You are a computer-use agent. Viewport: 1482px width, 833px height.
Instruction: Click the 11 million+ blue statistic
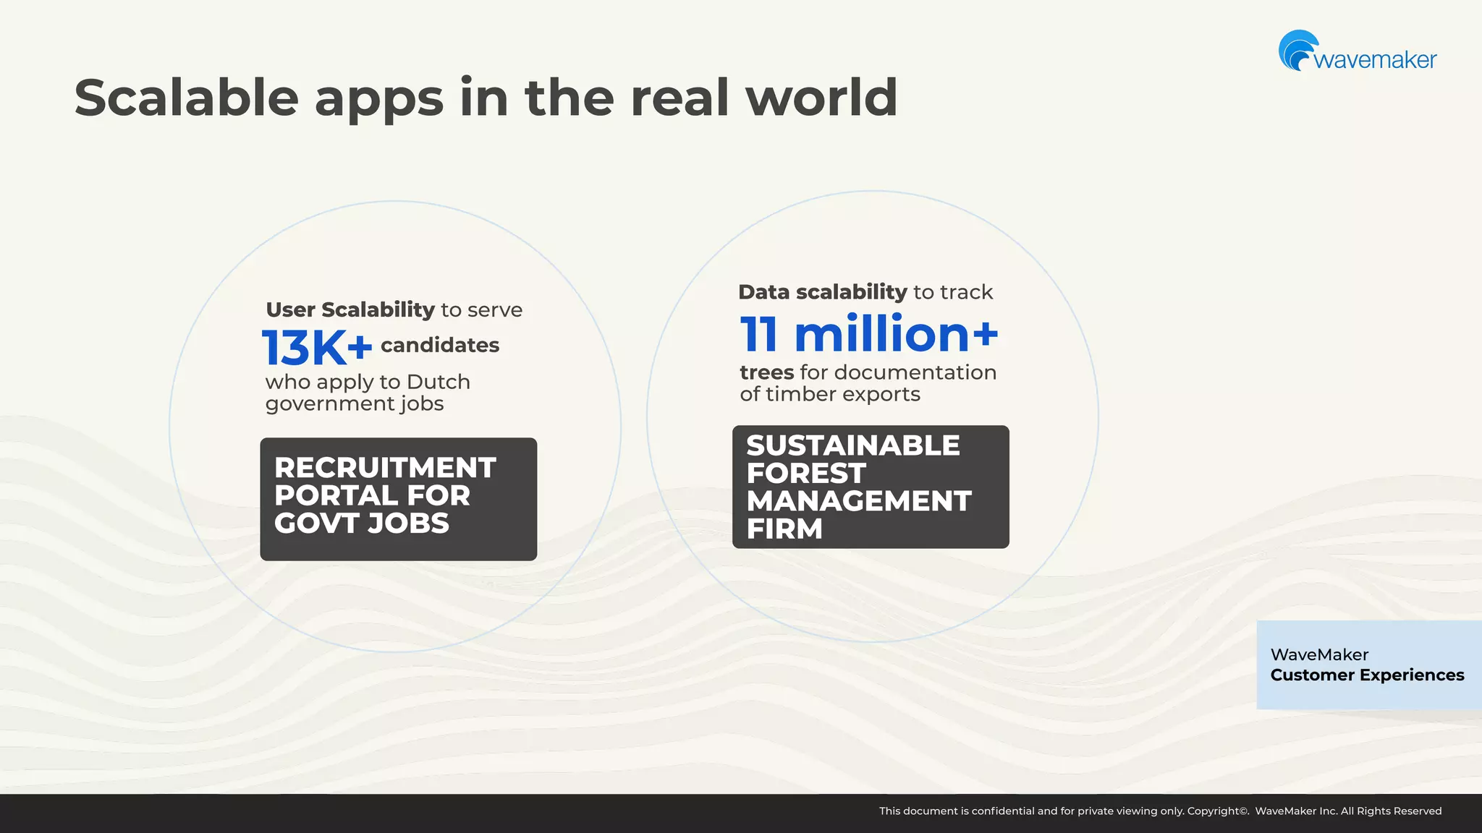point(868,334)
